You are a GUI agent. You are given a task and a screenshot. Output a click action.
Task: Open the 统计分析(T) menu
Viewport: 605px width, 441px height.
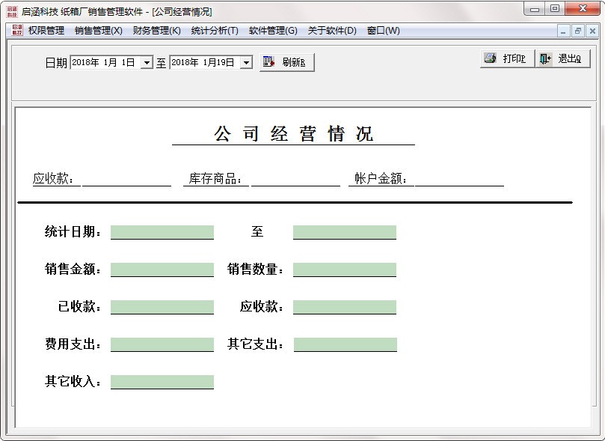215,30
